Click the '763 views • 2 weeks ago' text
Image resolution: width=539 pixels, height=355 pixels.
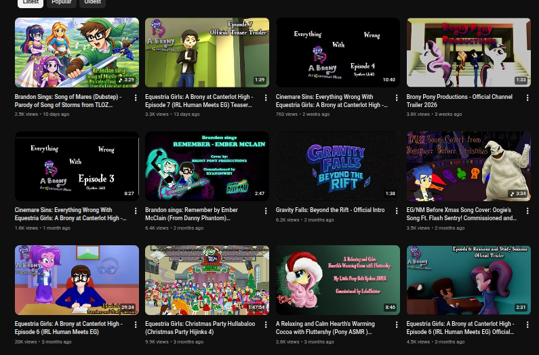click(302, 114)
